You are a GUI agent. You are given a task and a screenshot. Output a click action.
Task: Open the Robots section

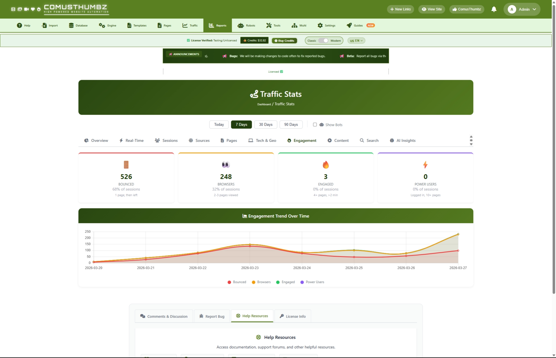[246, 25]
